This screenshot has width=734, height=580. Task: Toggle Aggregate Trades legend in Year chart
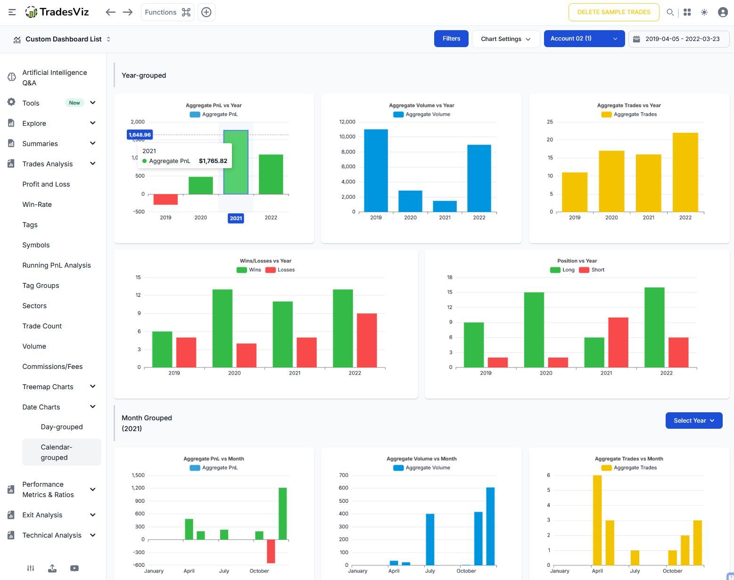point(629,114)
